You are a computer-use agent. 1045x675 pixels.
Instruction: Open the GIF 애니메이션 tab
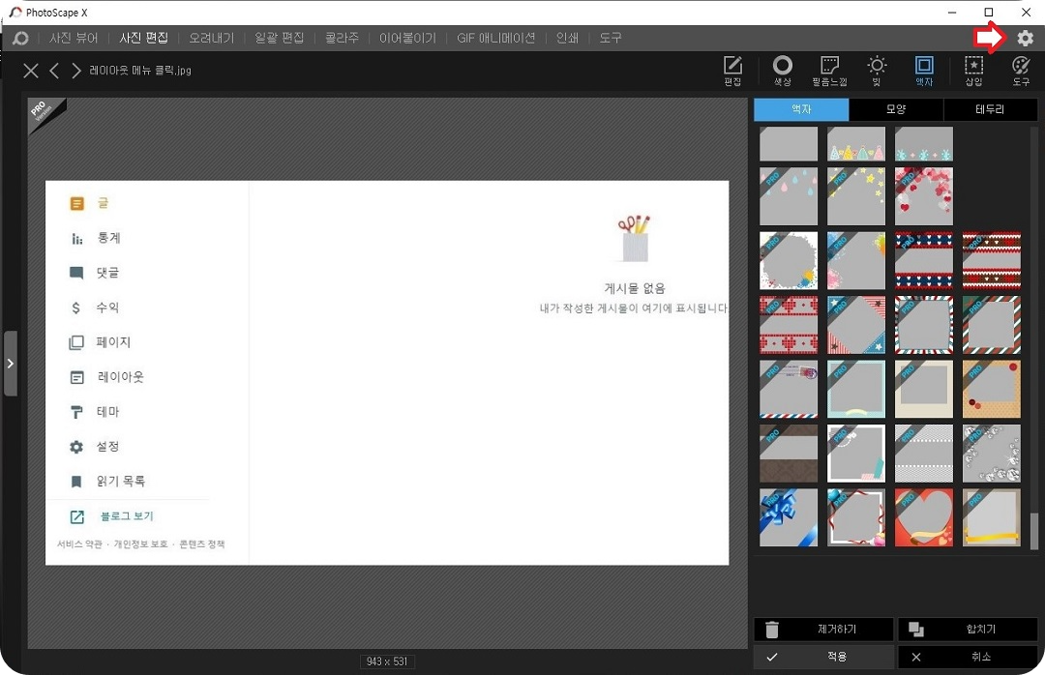tap(495, 38)
